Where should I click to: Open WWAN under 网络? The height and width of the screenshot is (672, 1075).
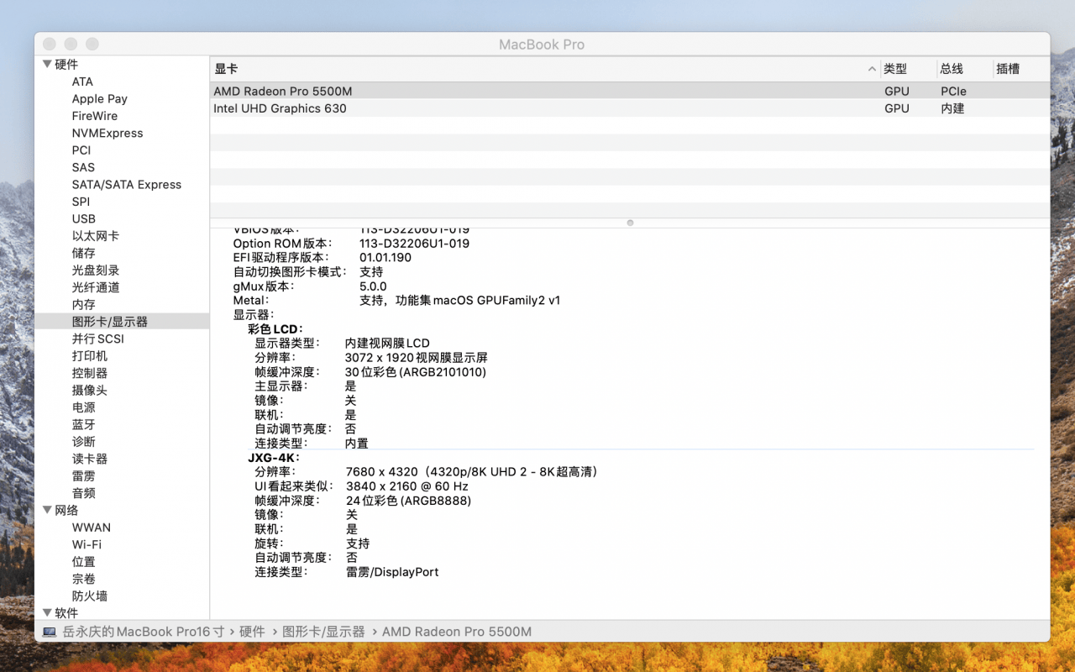[92, 528]
